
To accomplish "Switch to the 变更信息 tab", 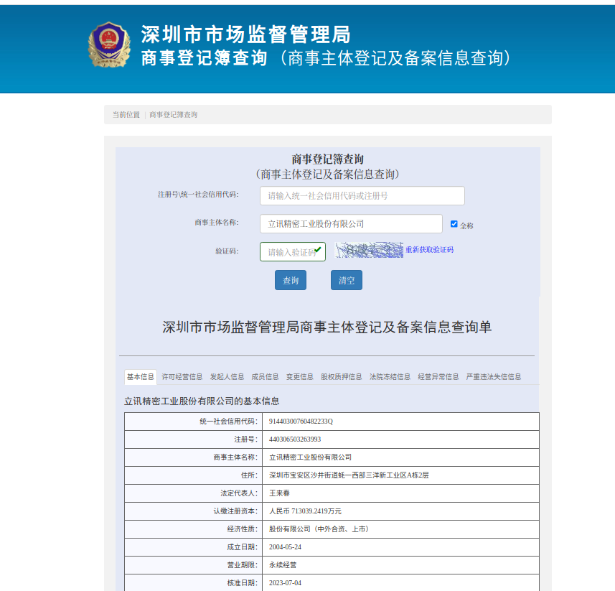I will click(299, 377).
